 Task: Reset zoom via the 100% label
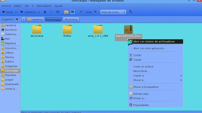(x=88, y=12)
